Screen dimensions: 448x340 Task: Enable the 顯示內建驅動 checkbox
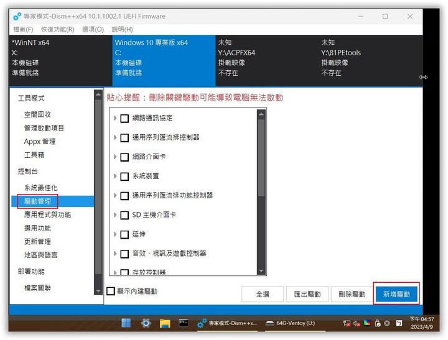coord(111,291)
